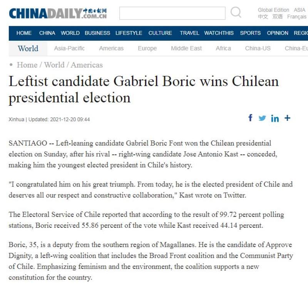The image size is (308, 289).
Task: Click the search magnifier icon
Action: [x=236, y=13]
